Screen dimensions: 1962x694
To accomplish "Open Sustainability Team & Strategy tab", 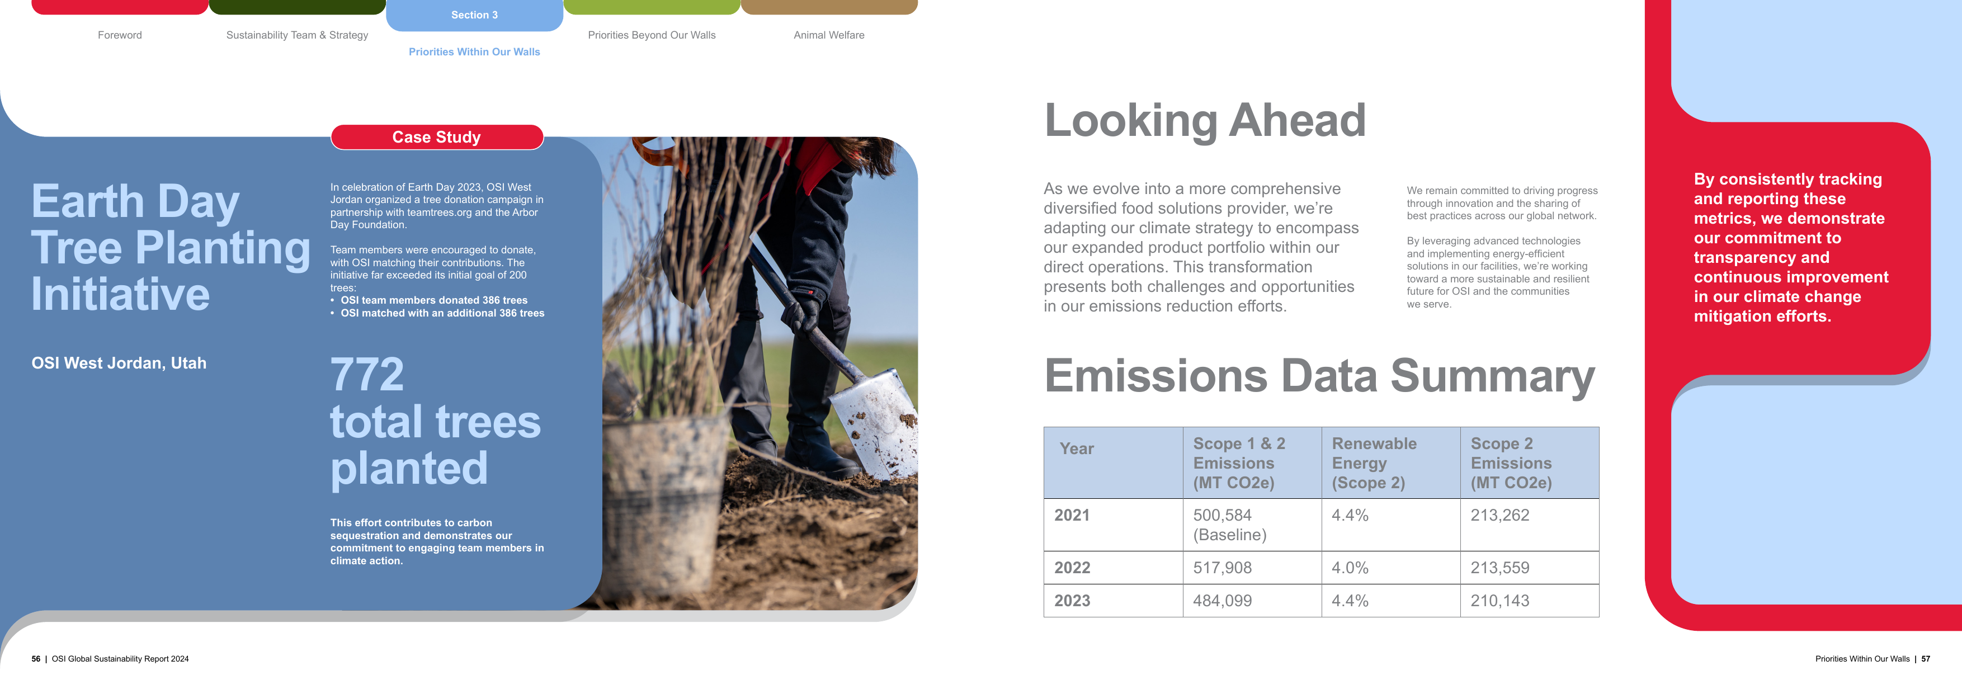I will 297,35.
